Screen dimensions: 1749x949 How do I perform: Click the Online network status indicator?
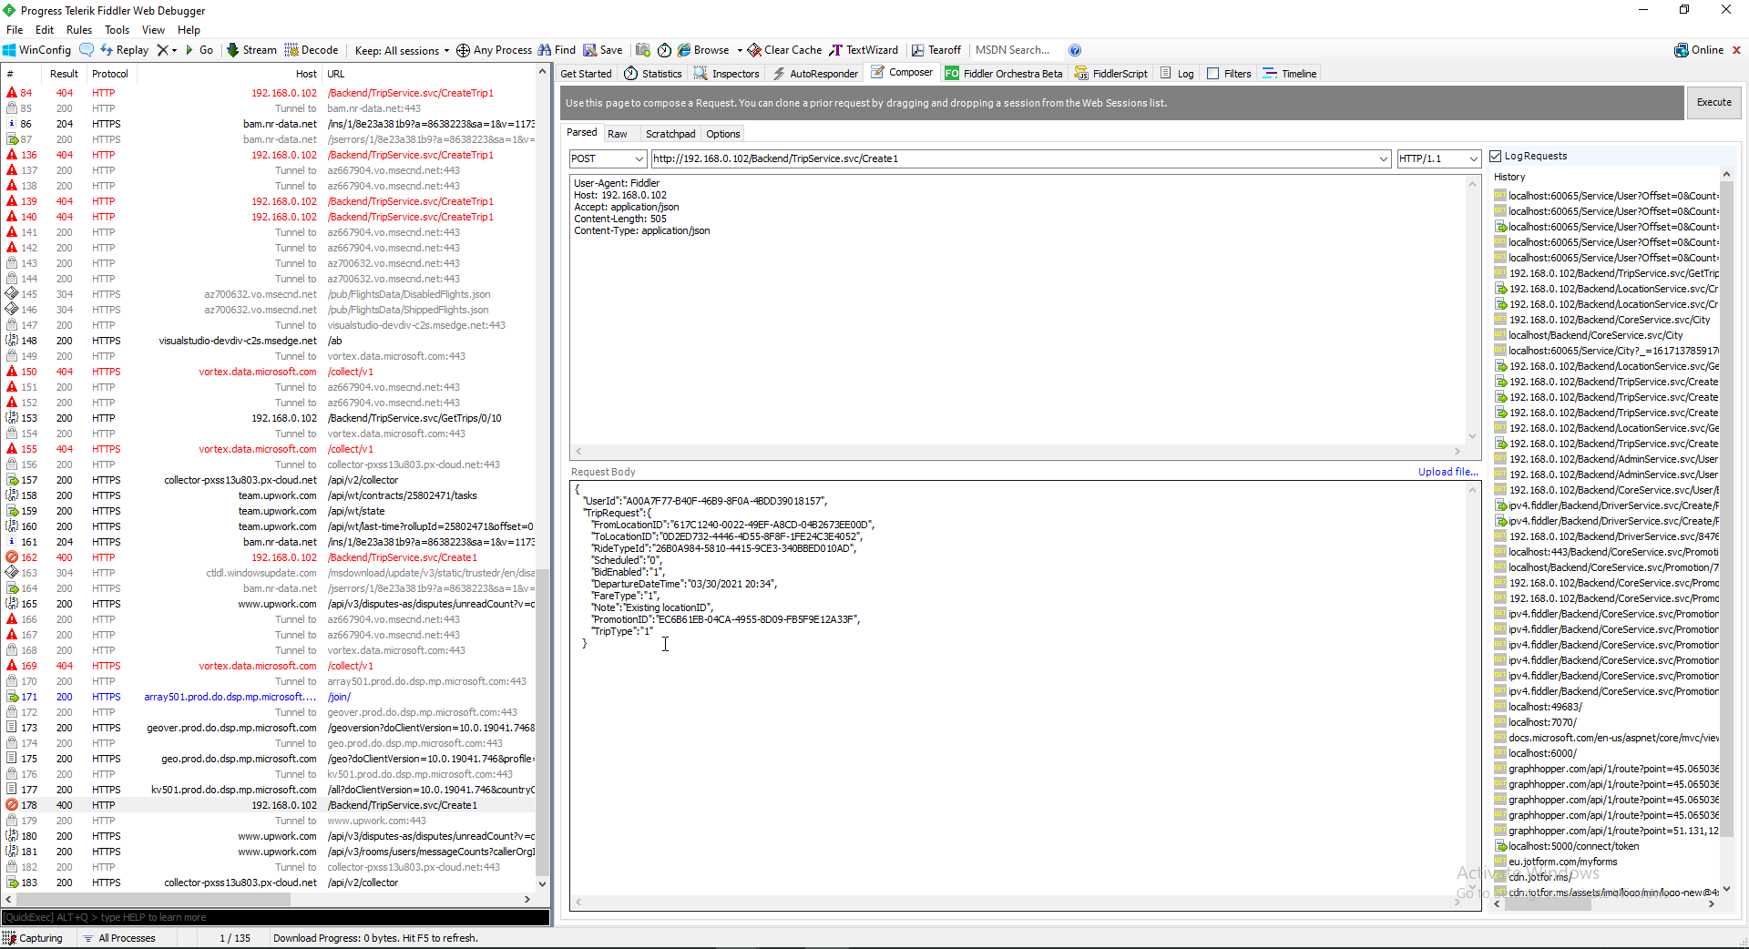point(1699,50)
